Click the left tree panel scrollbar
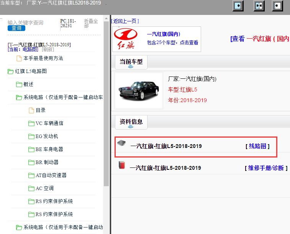This screenshot has height=234, width=290. coord(106,104)
